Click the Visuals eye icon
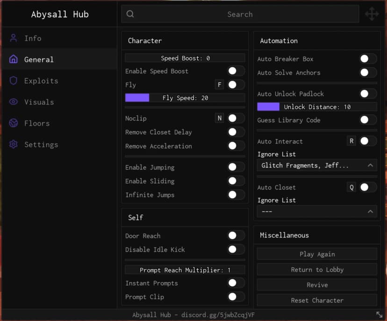The width and height of the screenshot is (387, 321). pyautogui.click(x=14, y=102)
